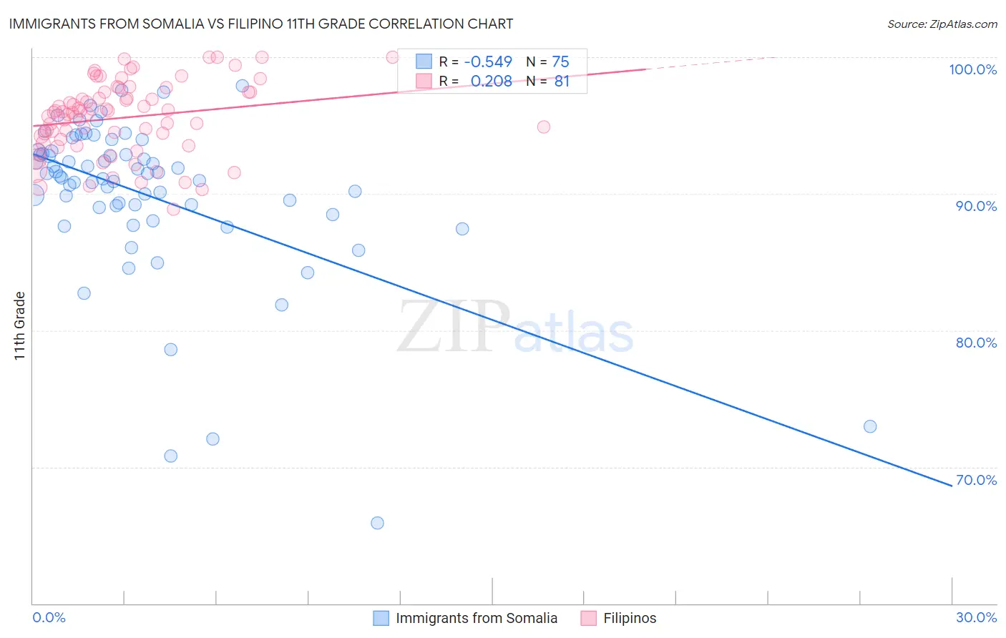The image size is (1006, 638).
Task: Click the 30.0% x-axis label
Action: point(976,617)
